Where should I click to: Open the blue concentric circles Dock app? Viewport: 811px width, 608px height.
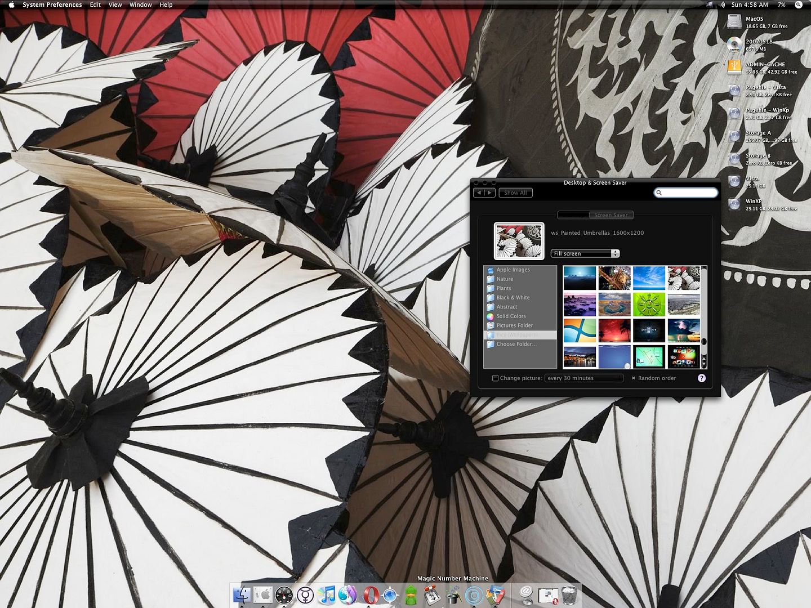click(474, 595)
